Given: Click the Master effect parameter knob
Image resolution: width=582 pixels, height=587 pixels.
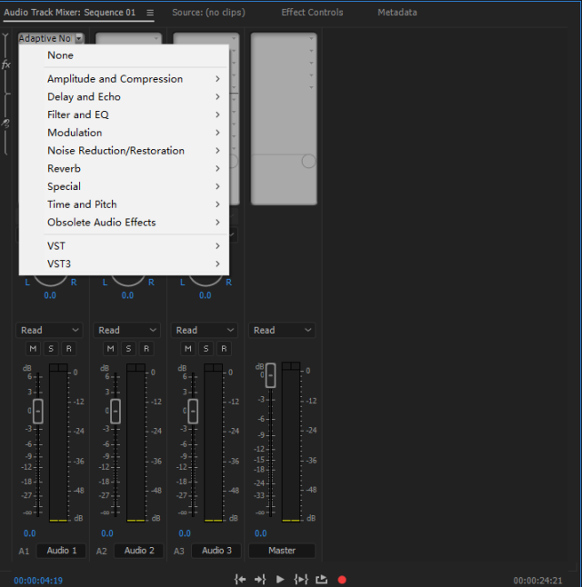Looking at the screenshot, I should [308, 162].
